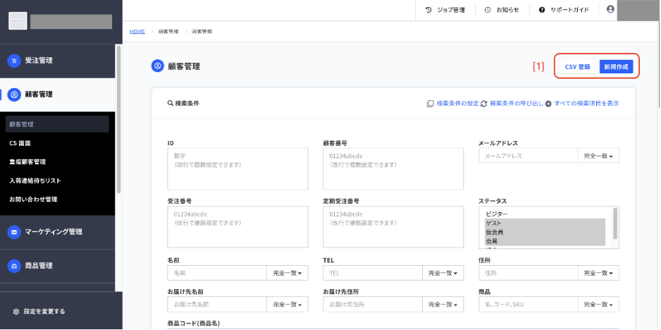Click the お知らせ clock icon

point(488,10)
